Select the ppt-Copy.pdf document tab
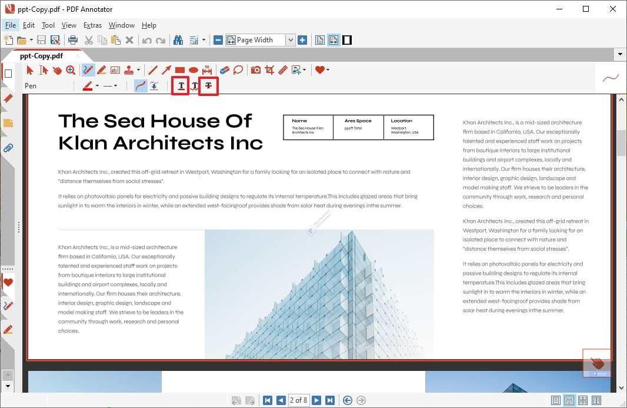 point(41,56)
